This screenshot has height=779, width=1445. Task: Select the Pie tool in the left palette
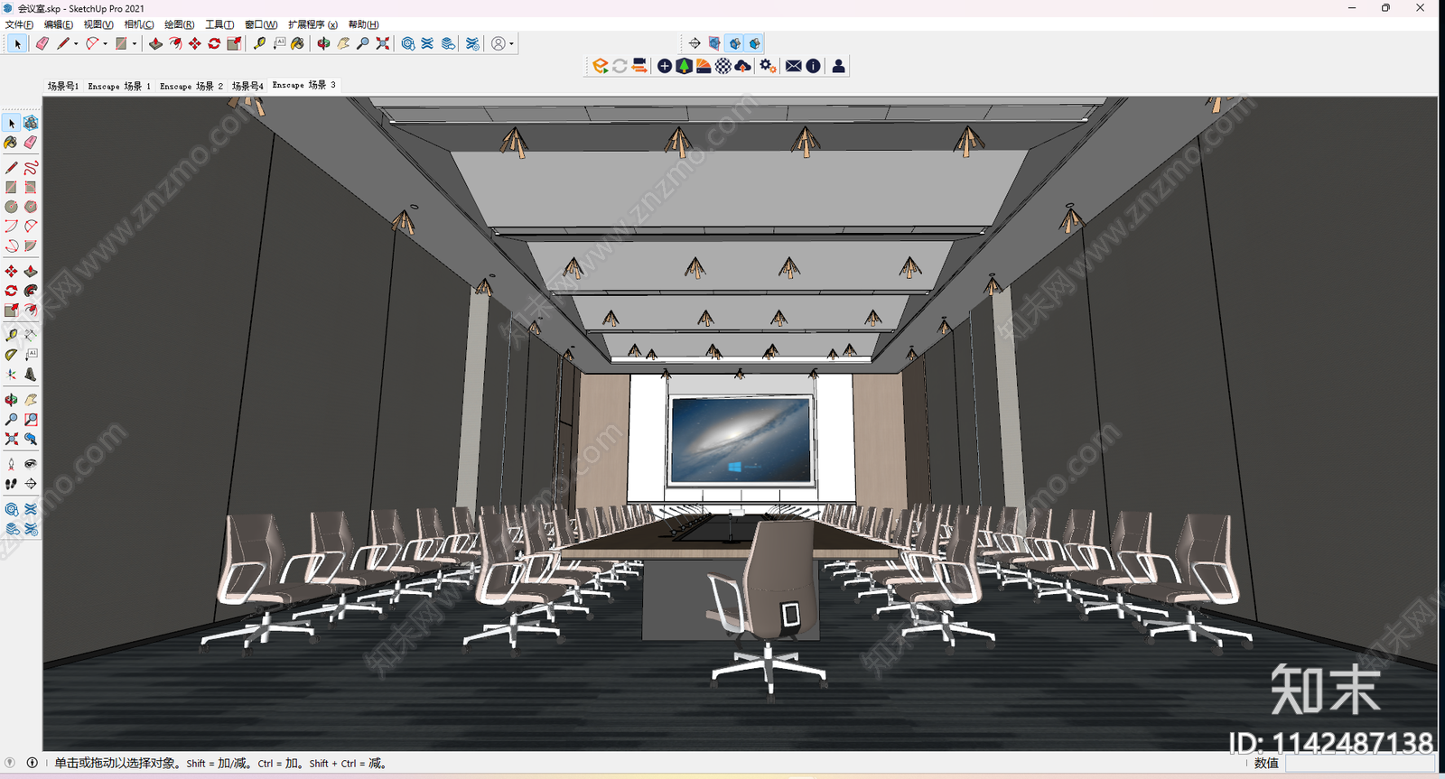(x=31, y=246)
